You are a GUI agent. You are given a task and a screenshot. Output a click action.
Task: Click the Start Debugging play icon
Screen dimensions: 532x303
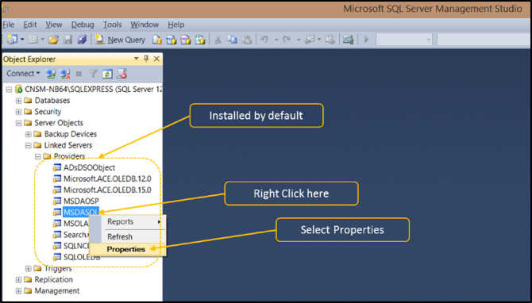click(366, 40)
